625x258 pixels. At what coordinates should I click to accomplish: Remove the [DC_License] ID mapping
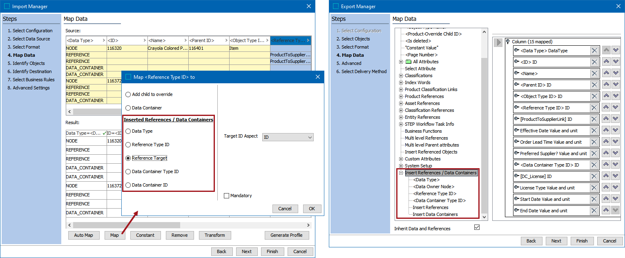(594, 176)
